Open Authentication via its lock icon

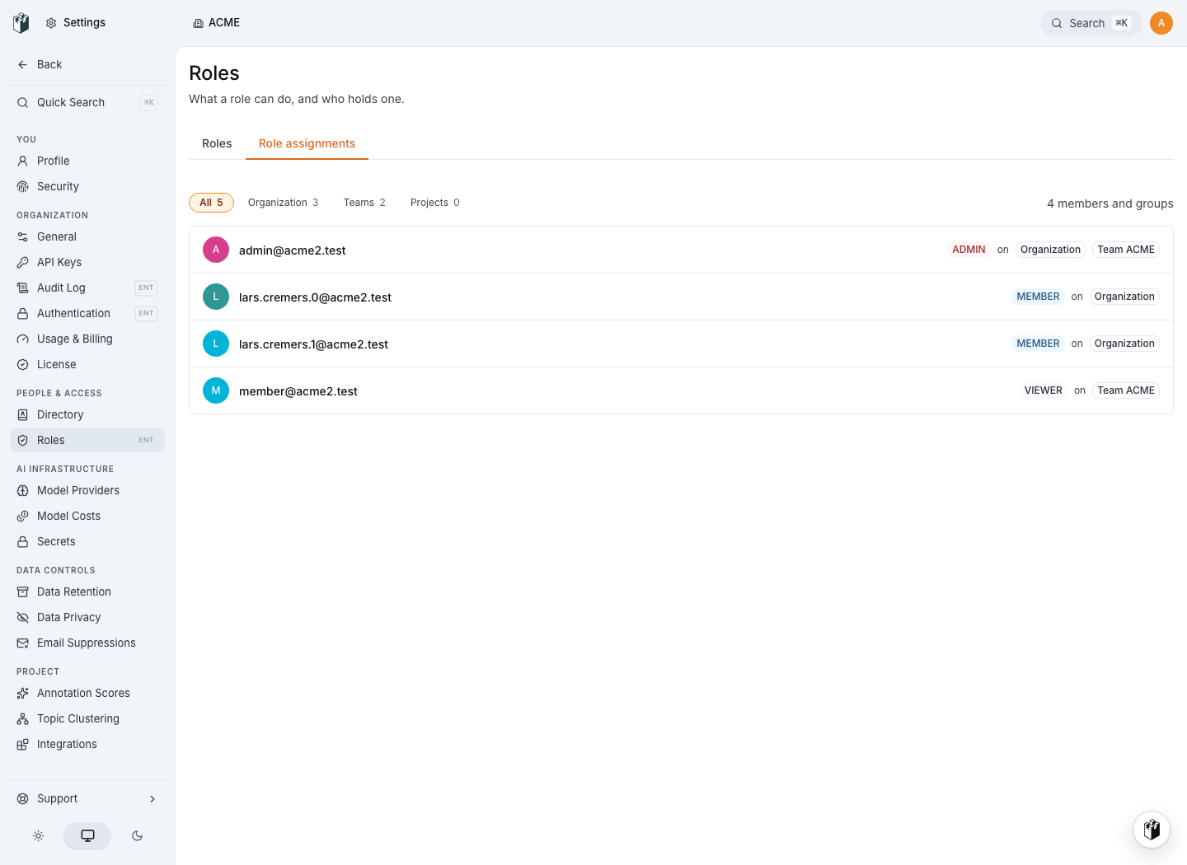23,314
